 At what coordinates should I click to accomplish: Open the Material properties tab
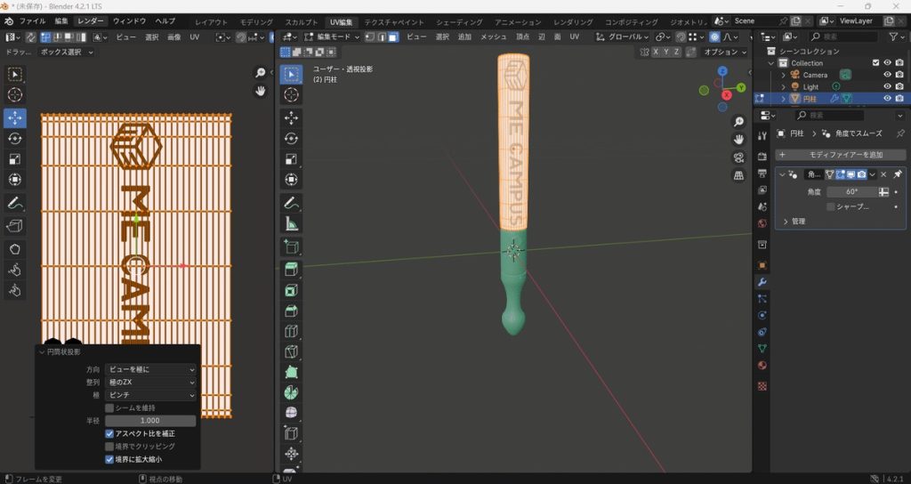tap(762, 366)
